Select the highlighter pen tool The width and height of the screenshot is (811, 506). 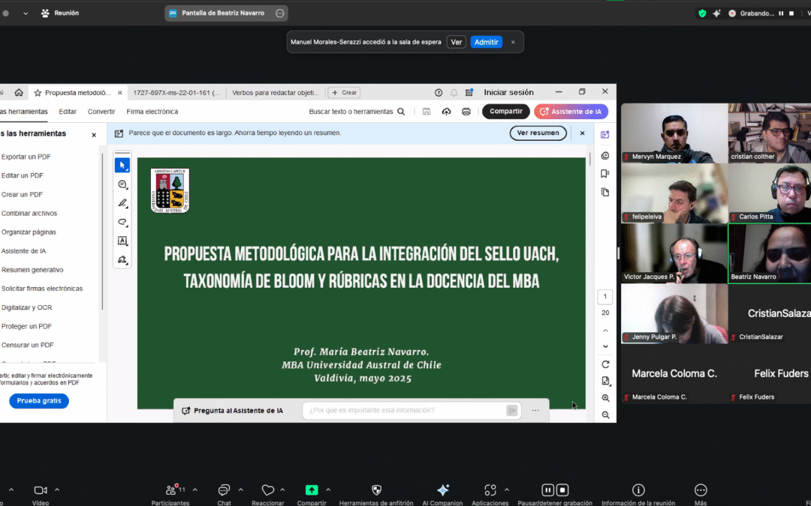coord(122,202)
